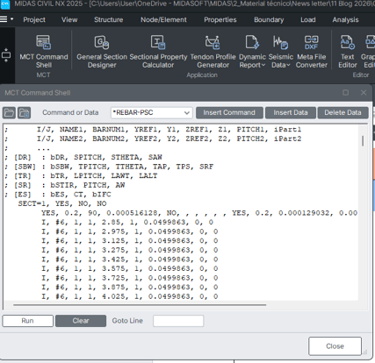This screenshot has width=375, height=363.
Task: Open the *REBAR-PSC command dropdown
Action: (187, 113)
